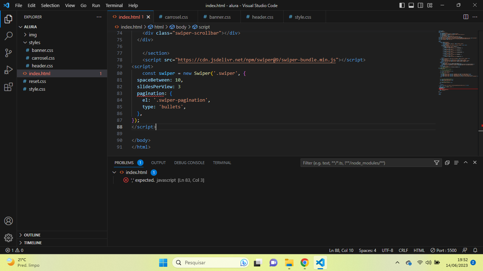The height and width of the screenshot is (271, 483).
Task: Open editor more actions ellipsis
Action: [475, 17]
